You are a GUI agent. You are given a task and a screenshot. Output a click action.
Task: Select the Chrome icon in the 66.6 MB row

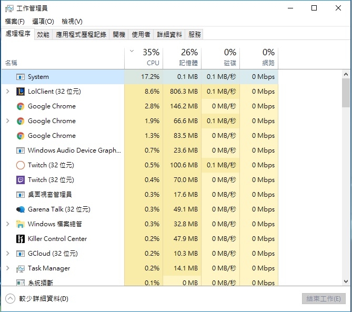point(21,121)
